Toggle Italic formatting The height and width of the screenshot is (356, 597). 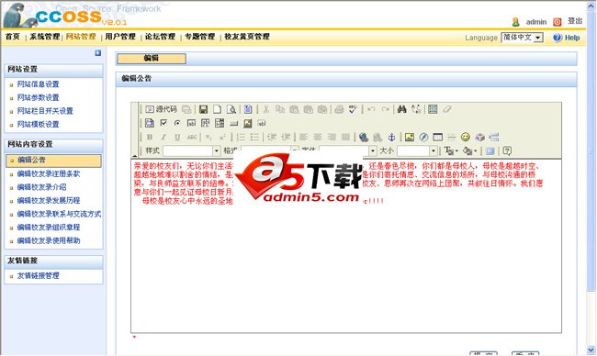click(x=163, y=138)
